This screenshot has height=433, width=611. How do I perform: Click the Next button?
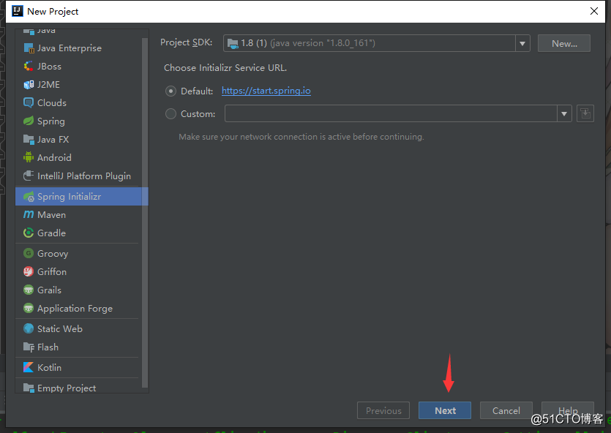(x=445, y=410)
